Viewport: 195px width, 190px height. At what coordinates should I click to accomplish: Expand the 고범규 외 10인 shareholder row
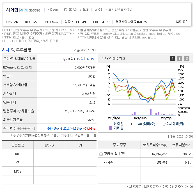[x=101, y=154]
